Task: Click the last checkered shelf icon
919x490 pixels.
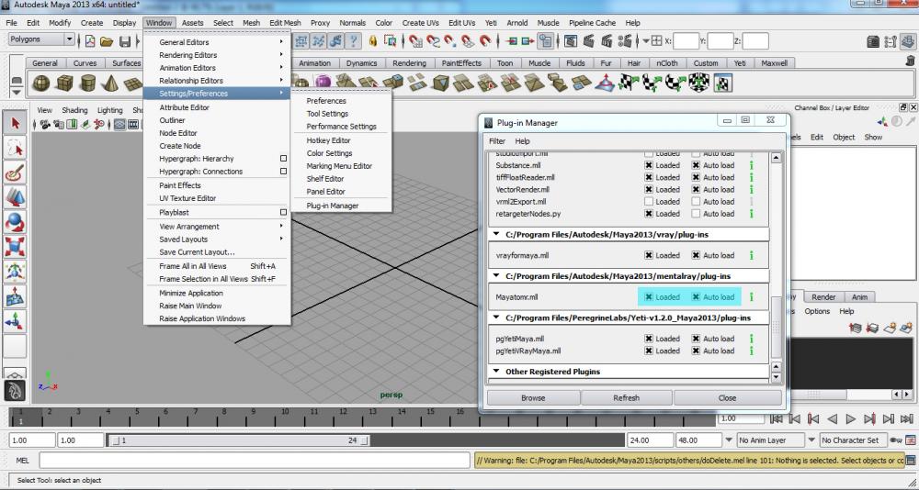Action: 722,84
